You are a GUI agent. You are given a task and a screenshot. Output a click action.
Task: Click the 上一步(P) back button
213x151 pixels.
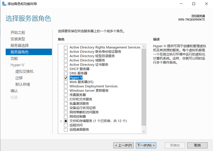(x=124, y=145)
